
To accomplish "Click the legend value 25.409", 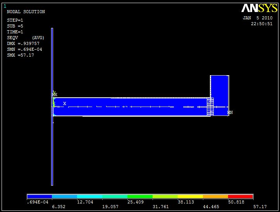I will pyautogui.click(x=136, y=202).
